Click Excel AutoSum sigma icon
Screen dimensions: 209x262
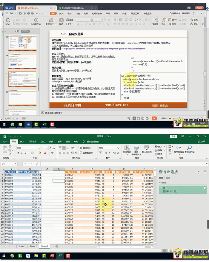pyautogui.click(x=170, y=146)
